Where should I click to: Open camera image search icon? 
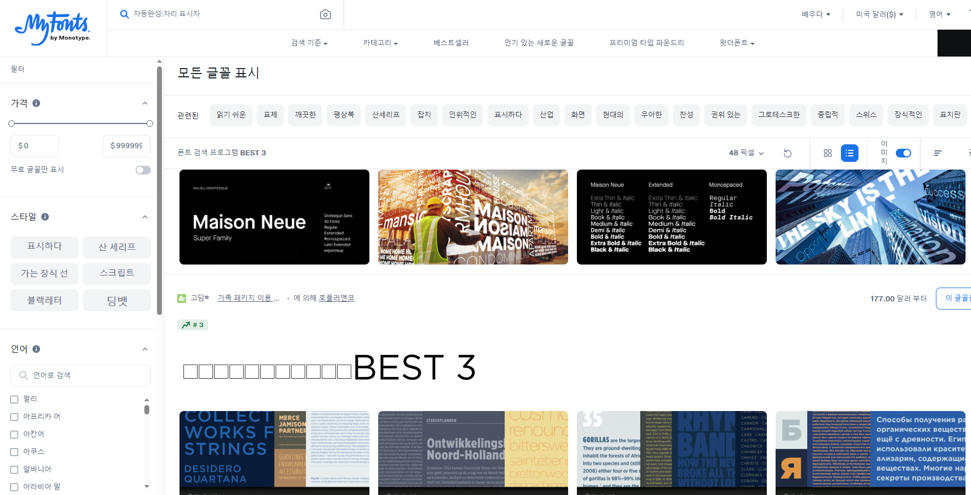point(325,14)
